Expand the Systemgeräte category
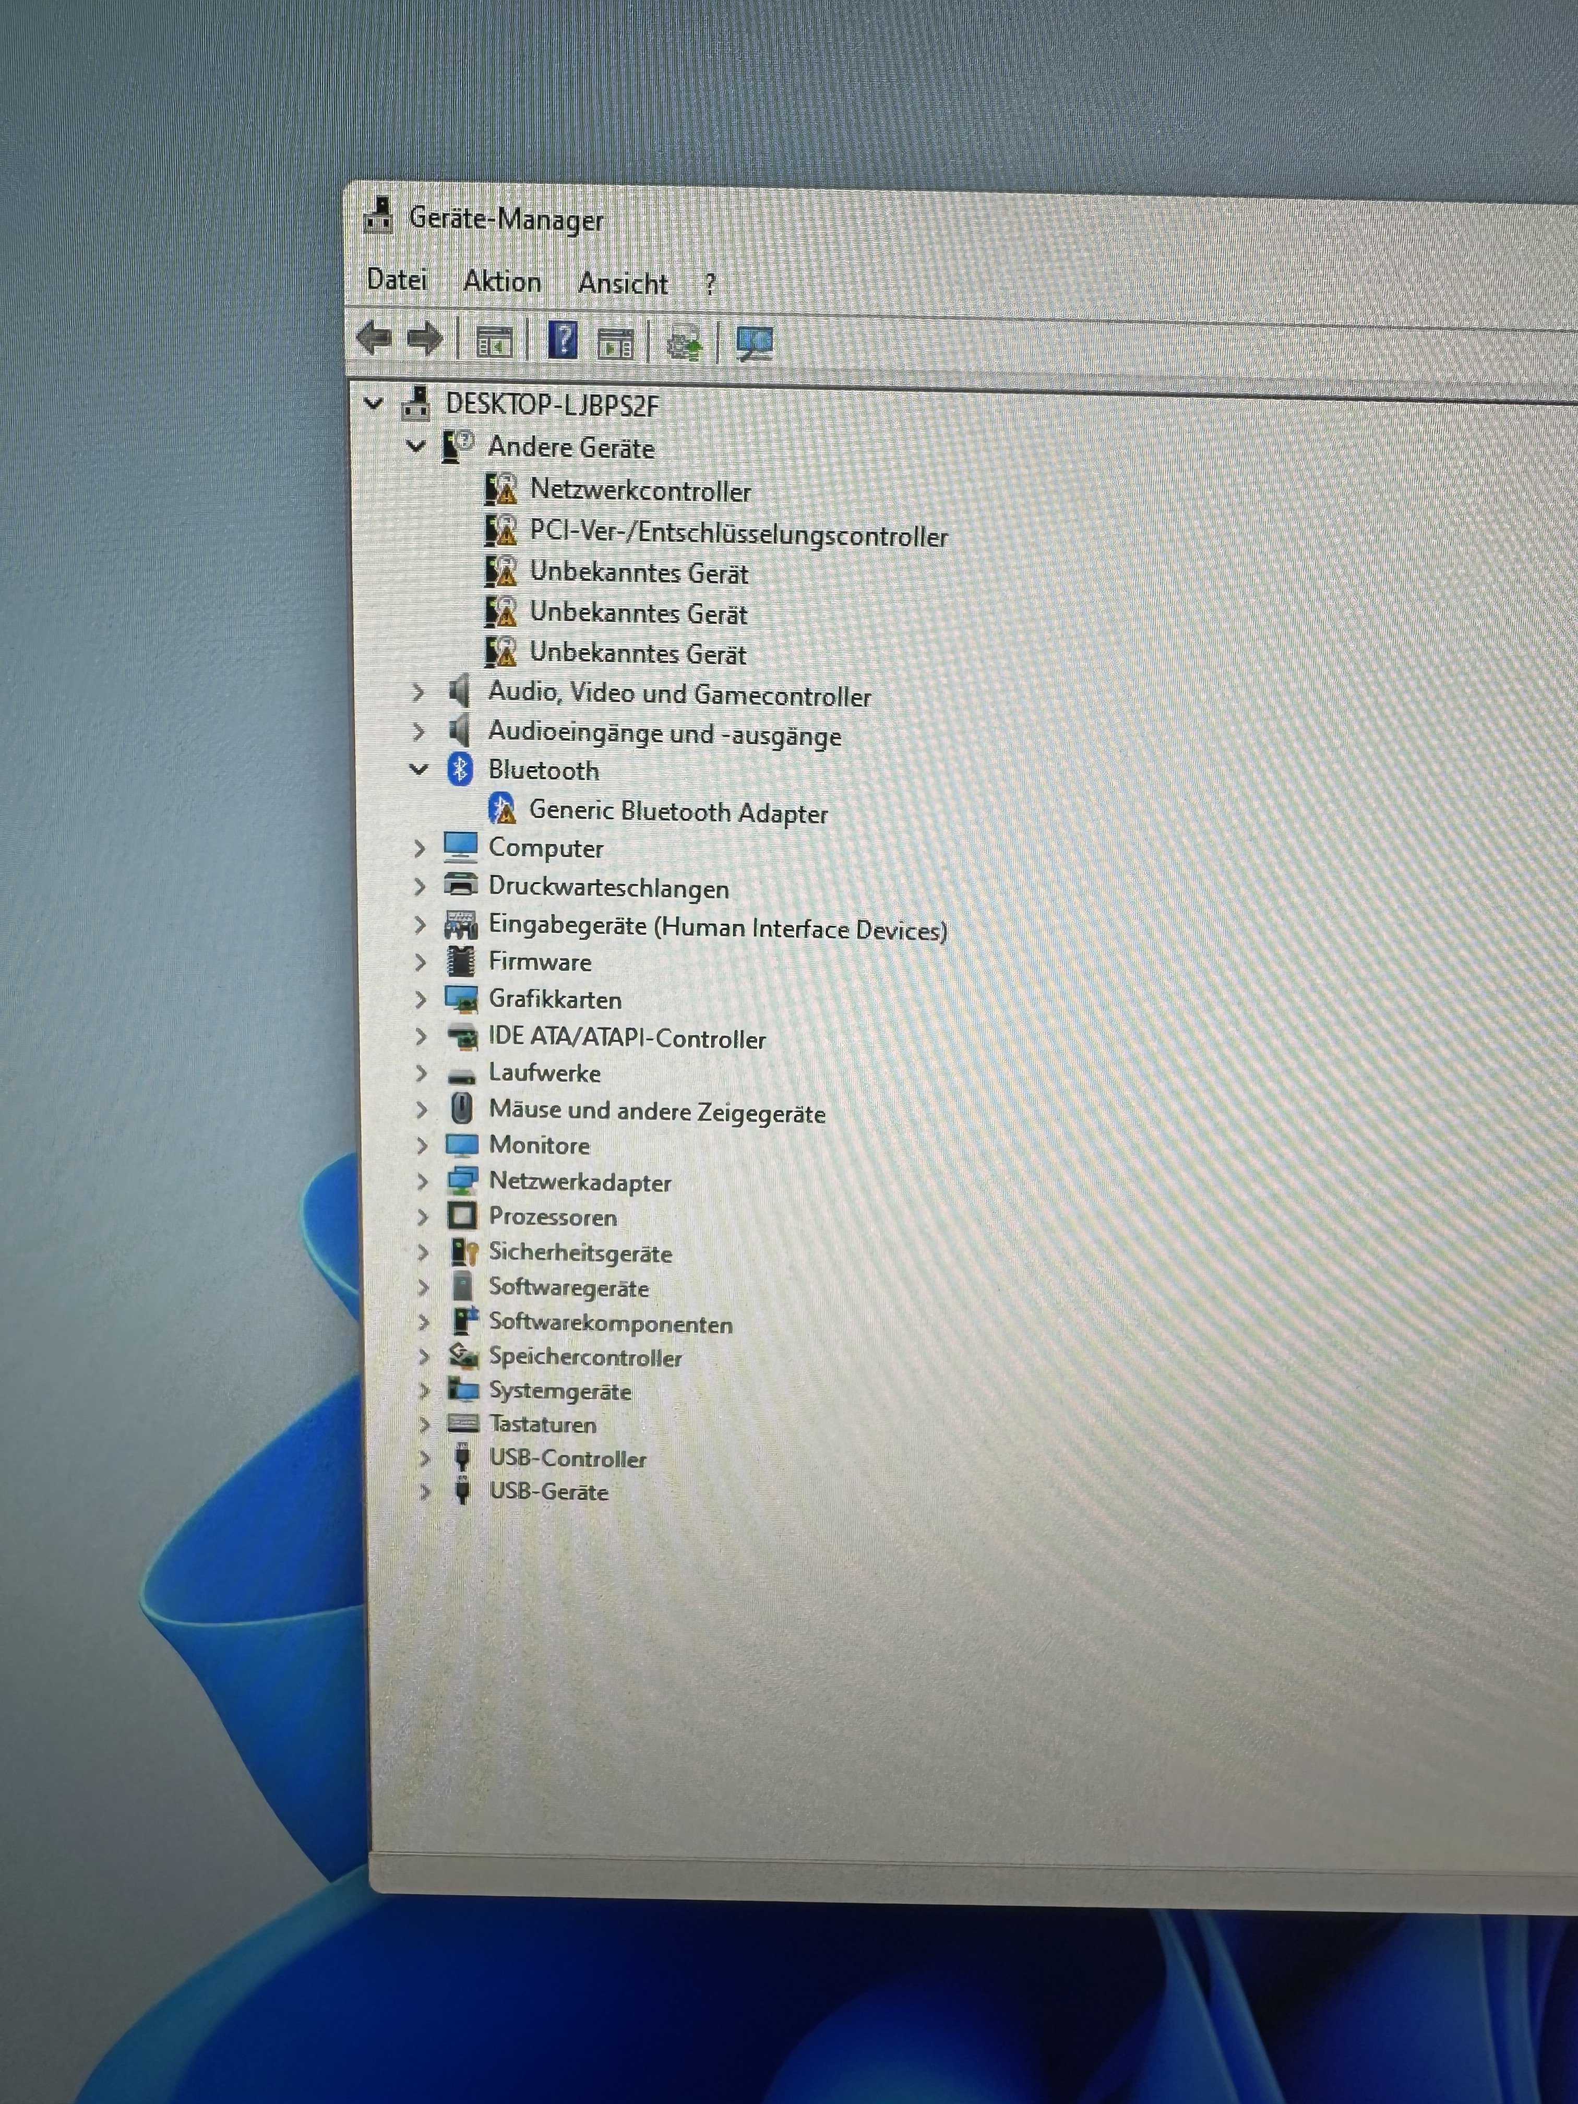The width and height of the screenshot is (1578, 2104). point(424,1391)
